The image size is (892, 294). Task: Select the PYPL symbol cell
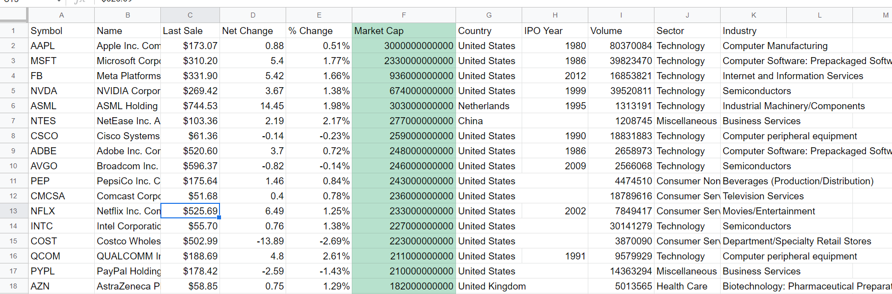[x=62, y=271]
